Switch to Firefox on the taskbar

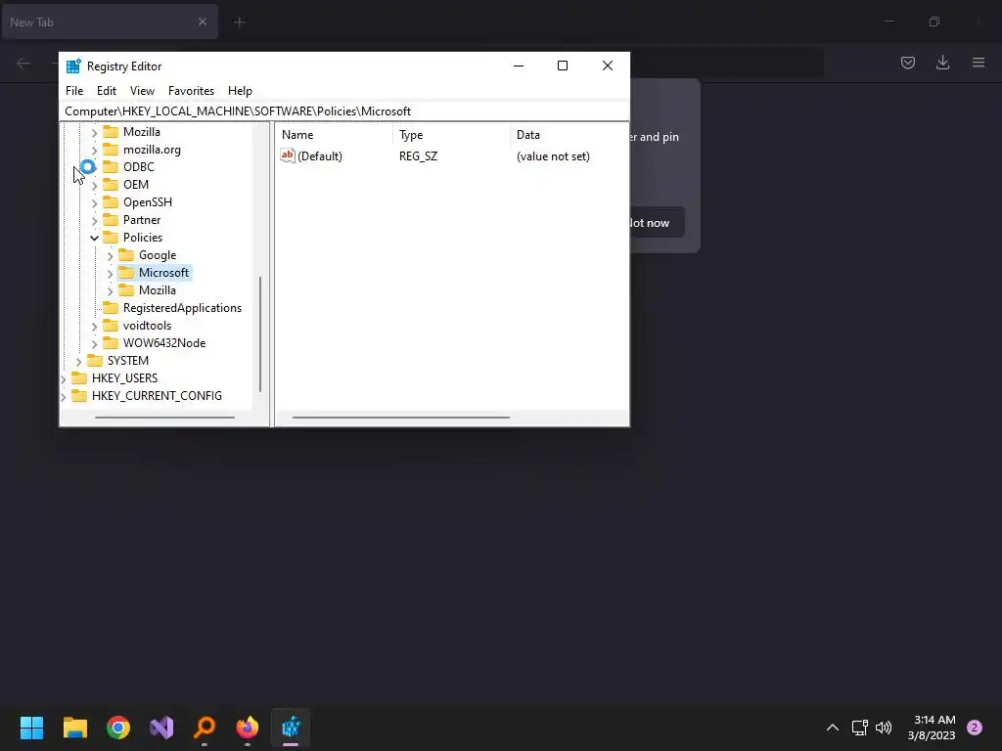pyautogui.click(x=248, y=728)
